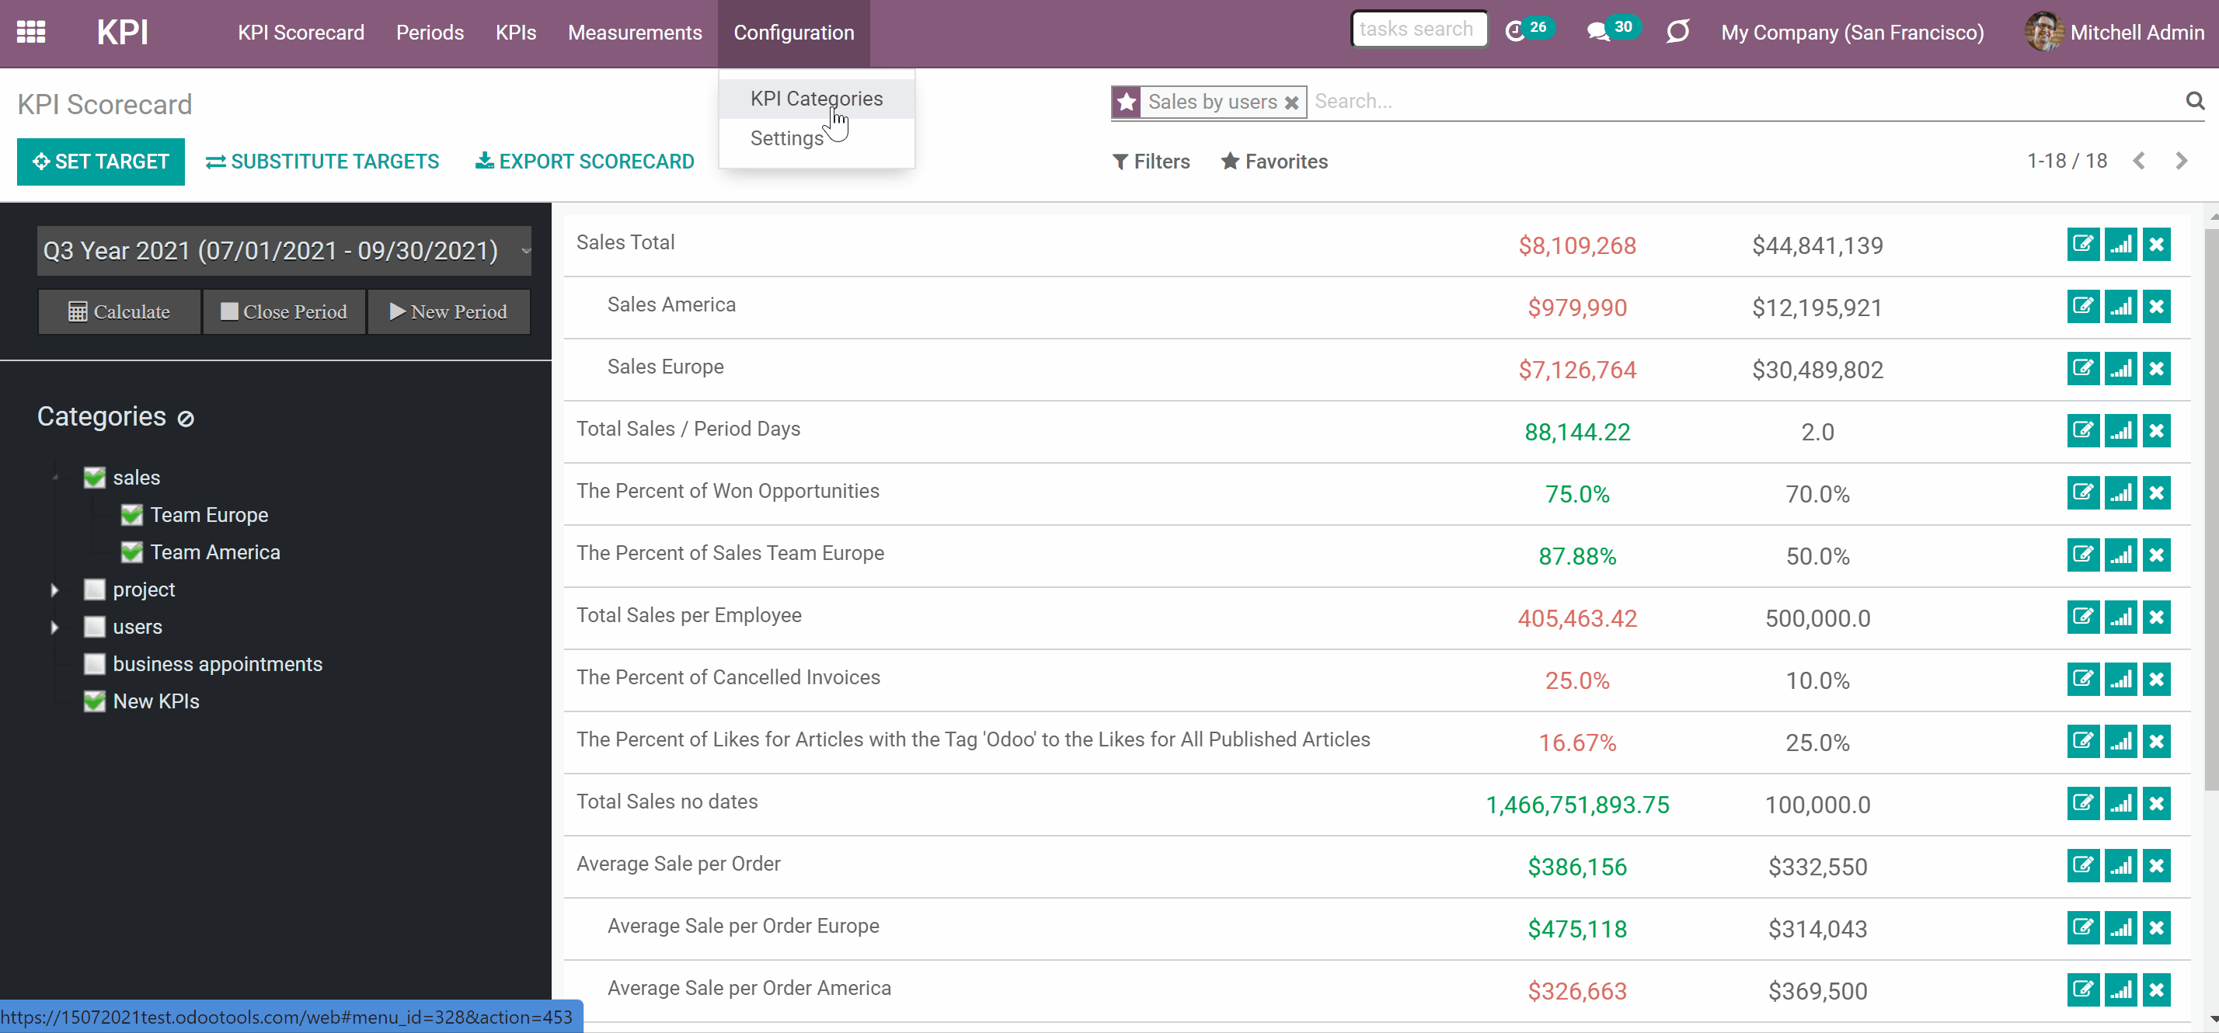Image resolution: width=2219 pixels, height=1033 pixels.
Task: Clear selected categories icon next to Categories
Action: coord(185,419)
